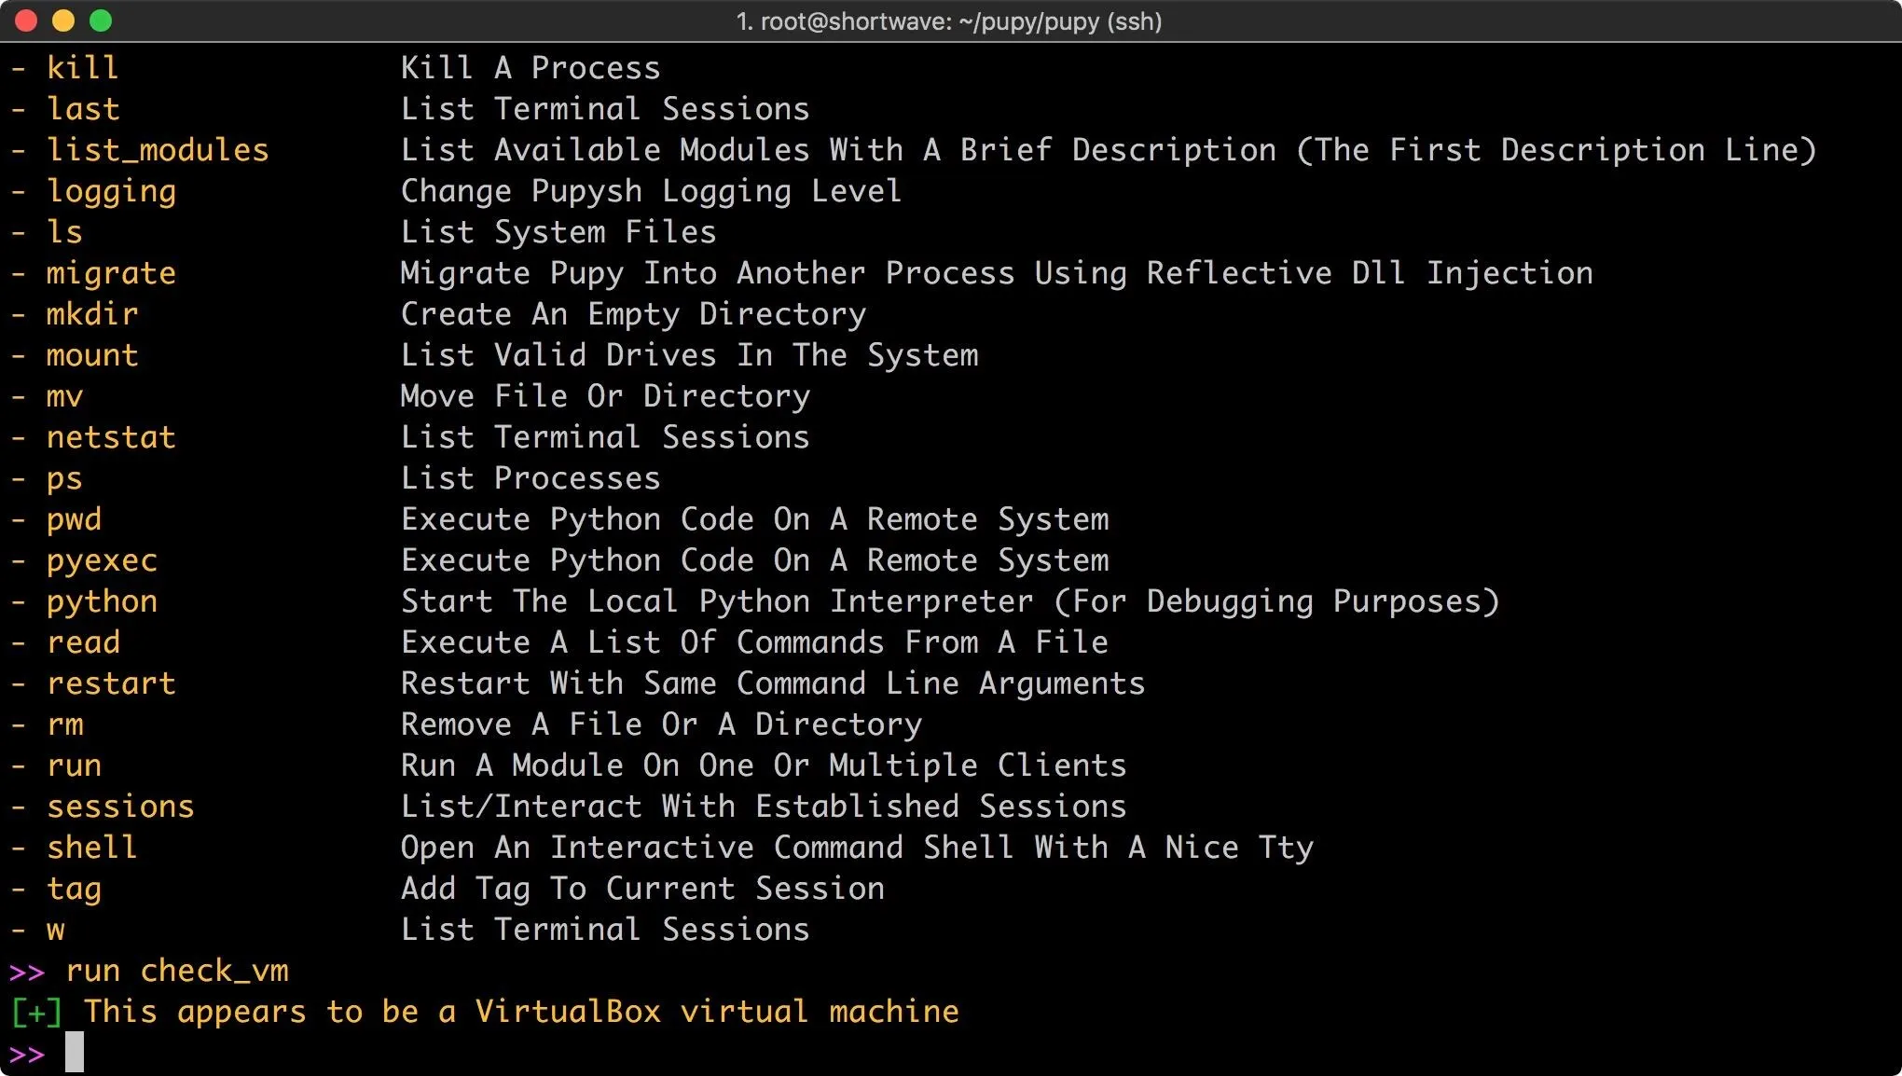Click the 'Create An Empty Directory' description
The image size is (1902, 1076).
[x=633, y=314]
